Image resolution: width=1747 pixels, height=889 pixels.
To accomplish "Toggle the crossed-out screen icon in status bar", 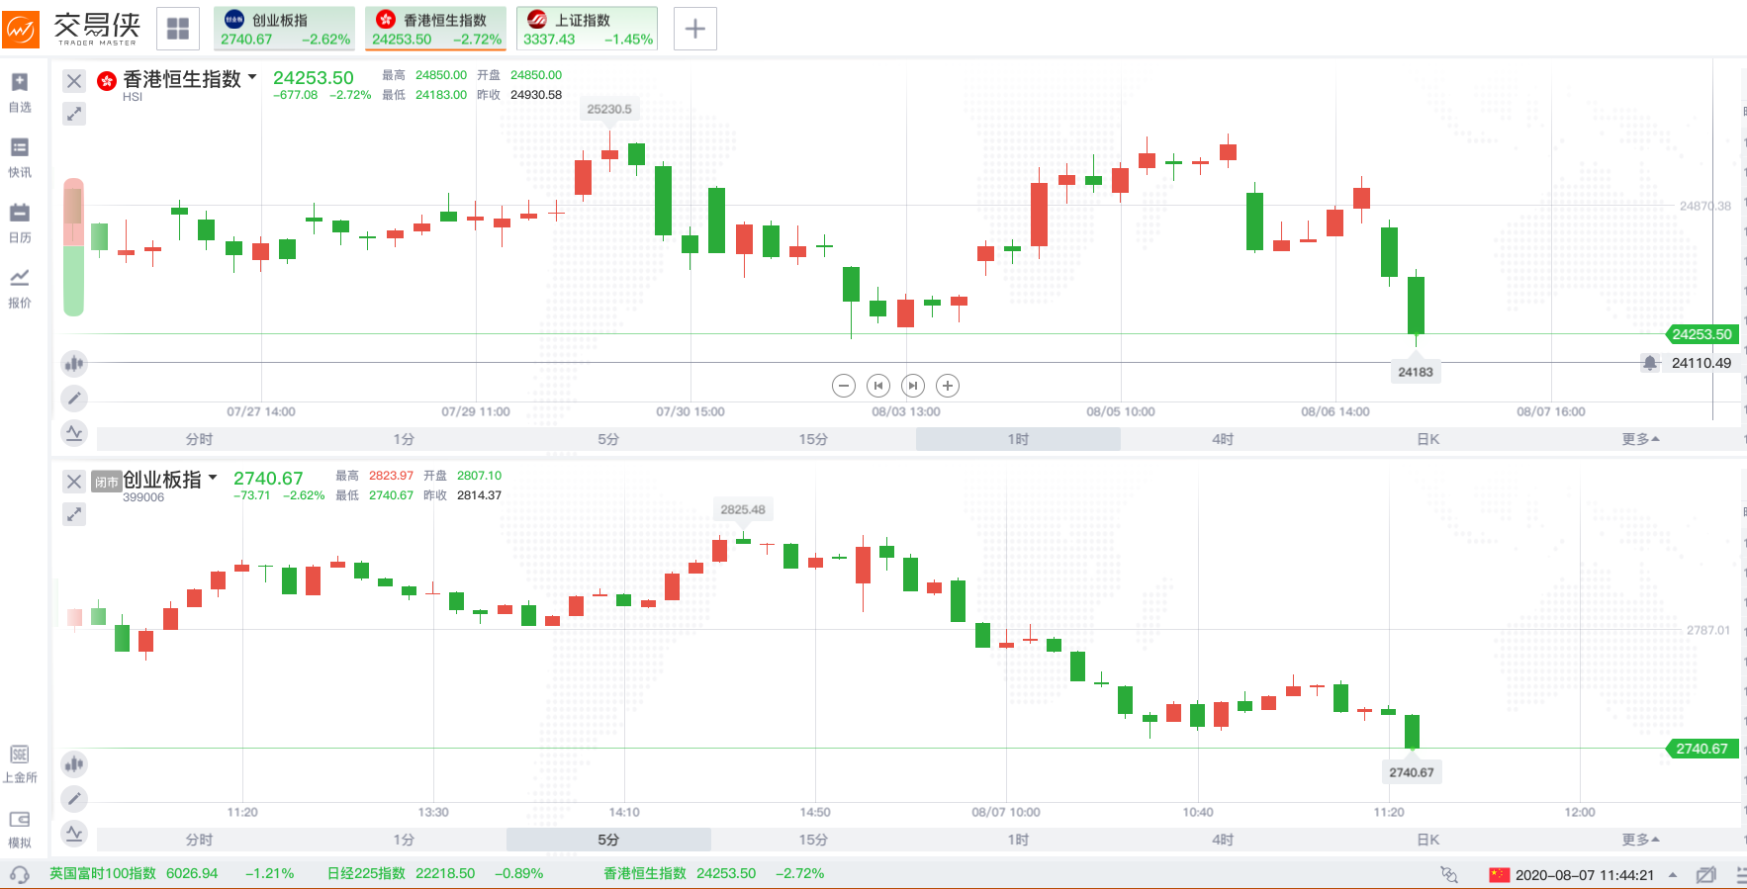I will 1705,874.
